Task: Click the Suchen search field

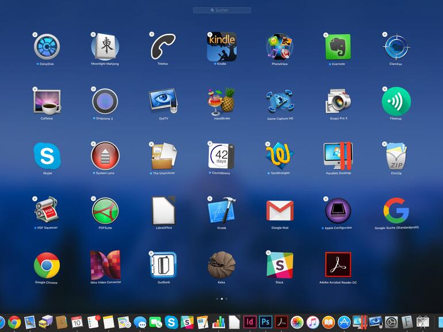Action: pos(222,10)
